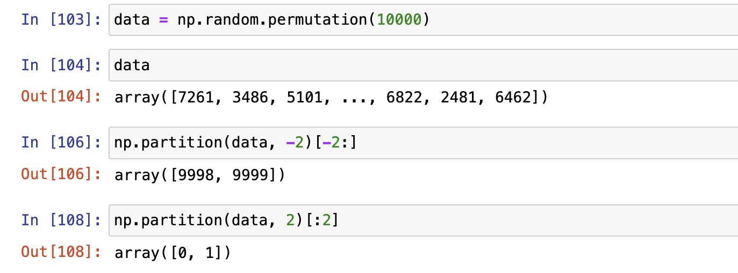Screen dimensions: 738x273
Task: Click the array output starting with 7261
Action: [x=331, y=98]
